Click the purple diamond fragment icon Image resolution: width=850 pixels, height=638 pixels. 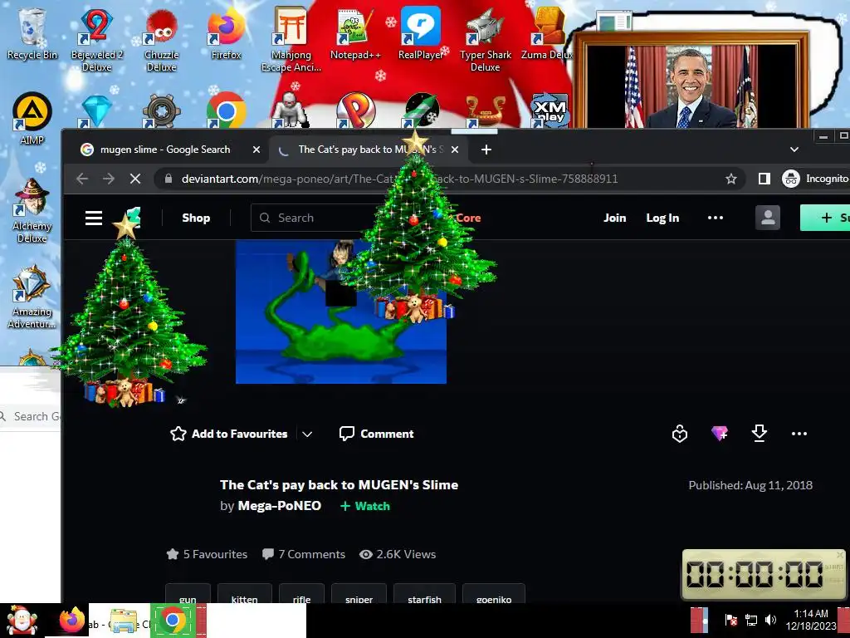(x=720, y=433)
